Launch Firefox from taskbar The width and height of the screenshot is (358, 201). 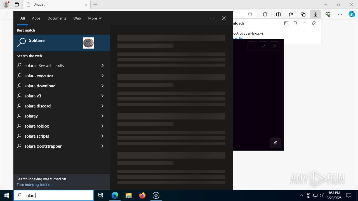pyautogui.click(x=142, y=195)
